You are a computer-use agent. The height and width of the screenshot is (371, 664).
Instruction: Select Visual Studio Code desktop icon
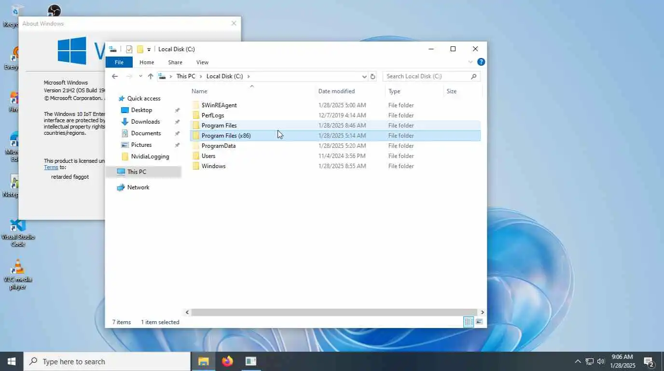click(x=18, y=233)
